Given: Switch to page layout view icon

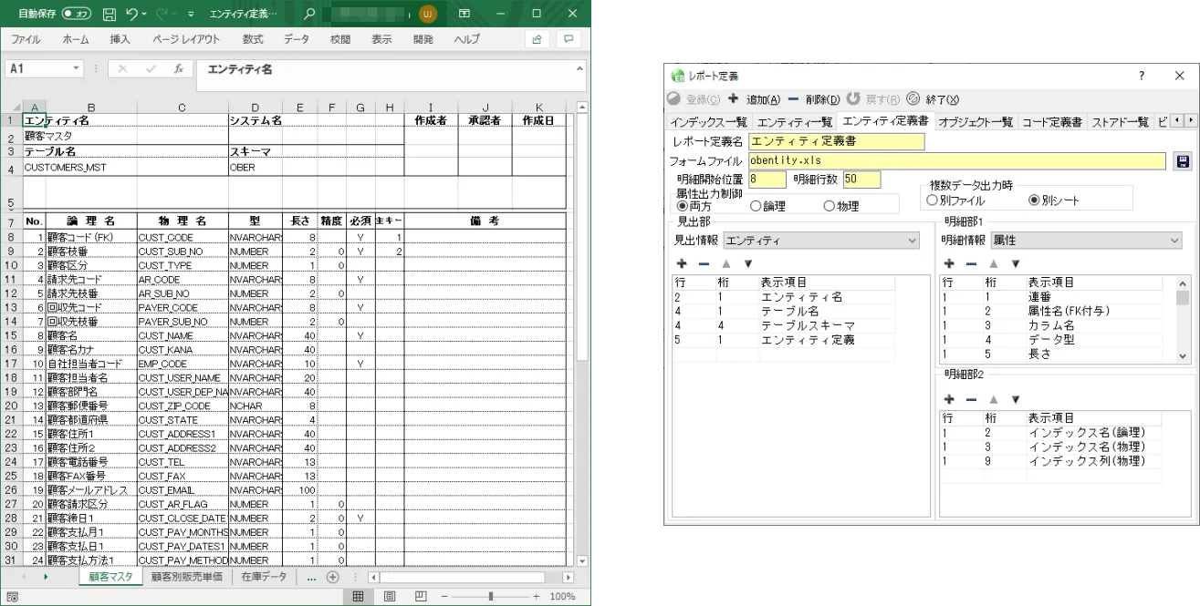Looking at the screenshot, I should [390, 596].
